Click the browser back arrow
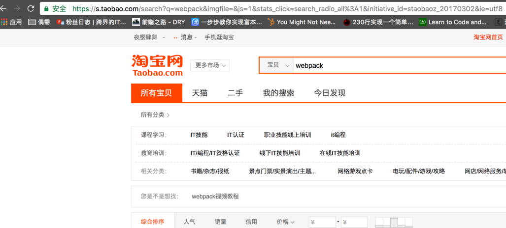Viewport: 506px width, 228px height. point(3,9)
